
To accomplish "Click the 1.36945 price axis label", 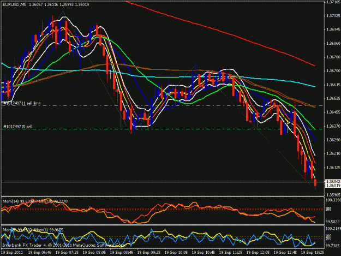I will 333,29.
